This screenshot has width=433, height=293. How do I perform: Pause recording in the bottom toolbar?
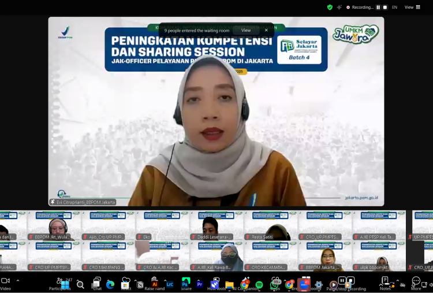(x=342, y=281)
